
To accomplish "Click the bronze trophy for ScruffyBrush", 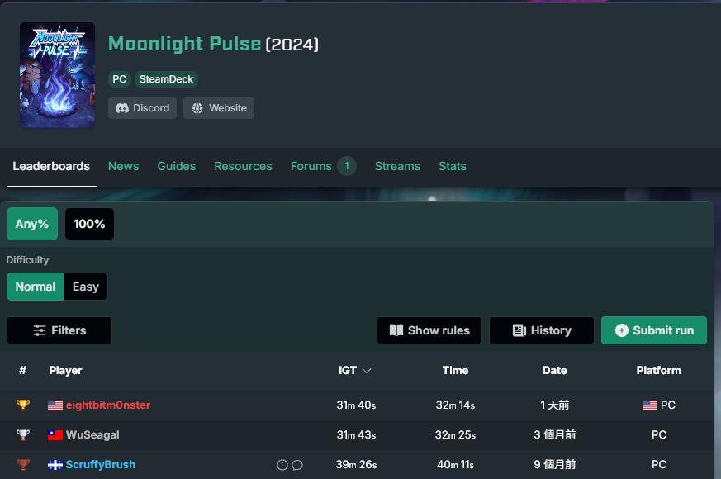I will tap(23, 464).
